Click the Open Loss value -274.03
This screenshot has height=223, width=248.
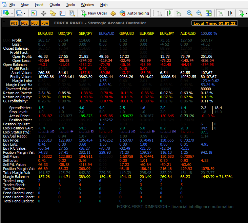tap(85, 60)
